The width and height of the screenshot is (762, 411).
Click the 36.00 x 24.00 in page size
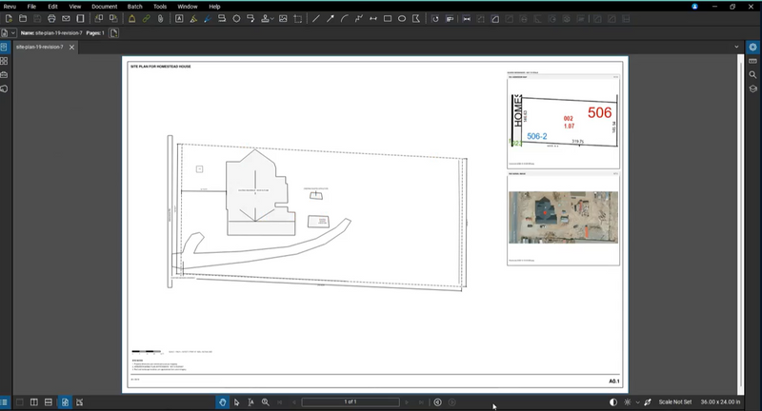(x=721, y=402)
